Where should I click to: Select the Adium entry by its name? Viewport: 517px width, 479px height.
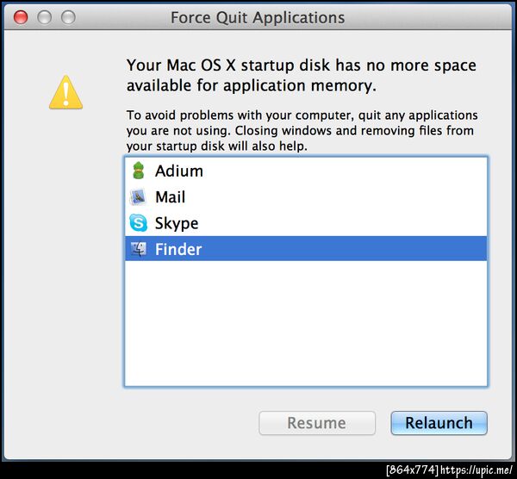[x=179, y=171]
